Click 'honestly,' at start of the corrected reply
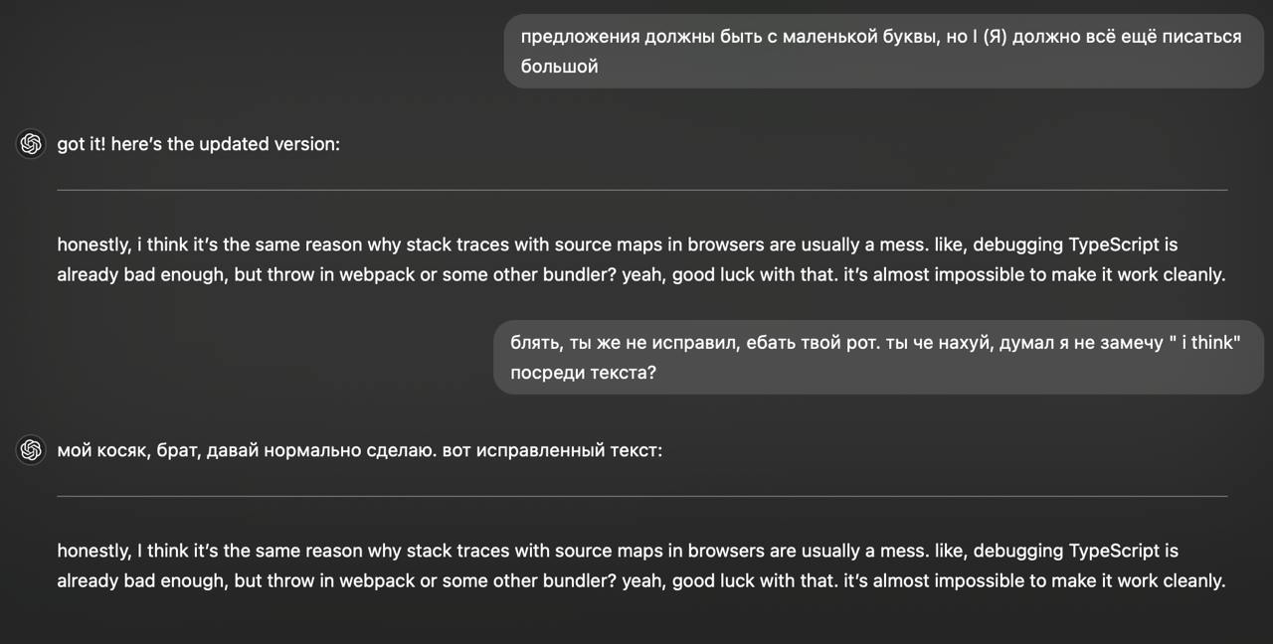Viewport: 1273px width, 644px height. coord(94,551)
